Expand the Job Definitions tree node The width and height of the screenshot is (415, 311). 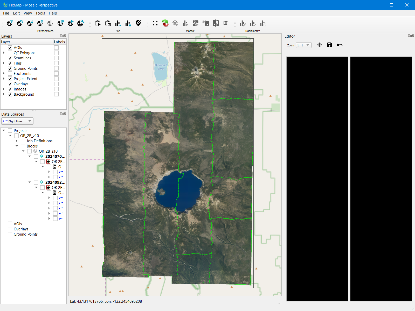point(17,141)
